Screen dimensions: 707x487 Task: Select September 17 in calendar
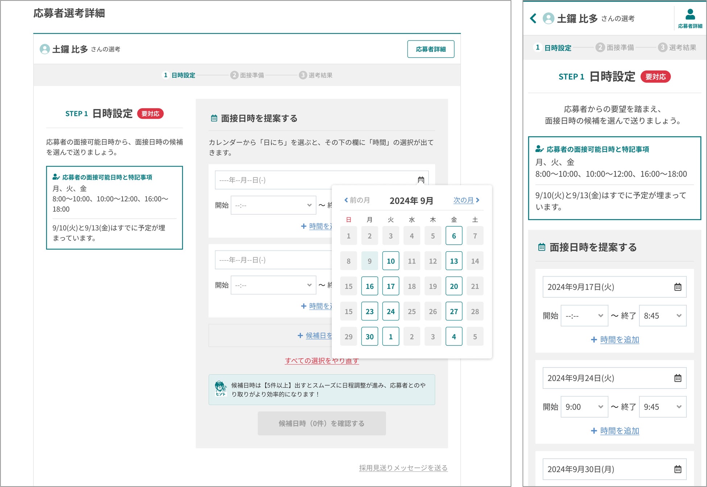(390, 286)
